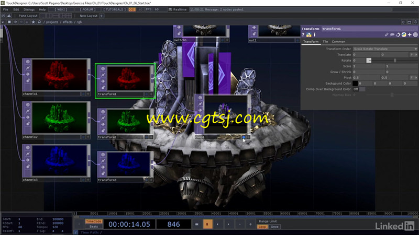The height and width of the screenshot is (235, 419).
Task: Click the star bookmark icon in the path bar
Action: [33, 22]
